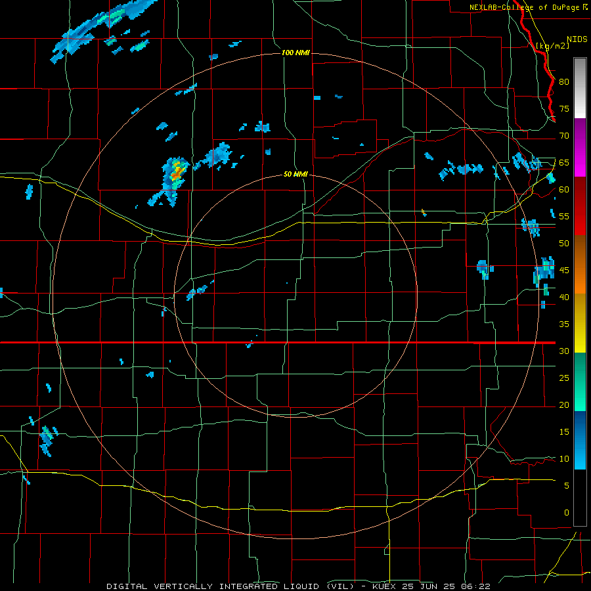Click the scale value 15

click(564, 432)
